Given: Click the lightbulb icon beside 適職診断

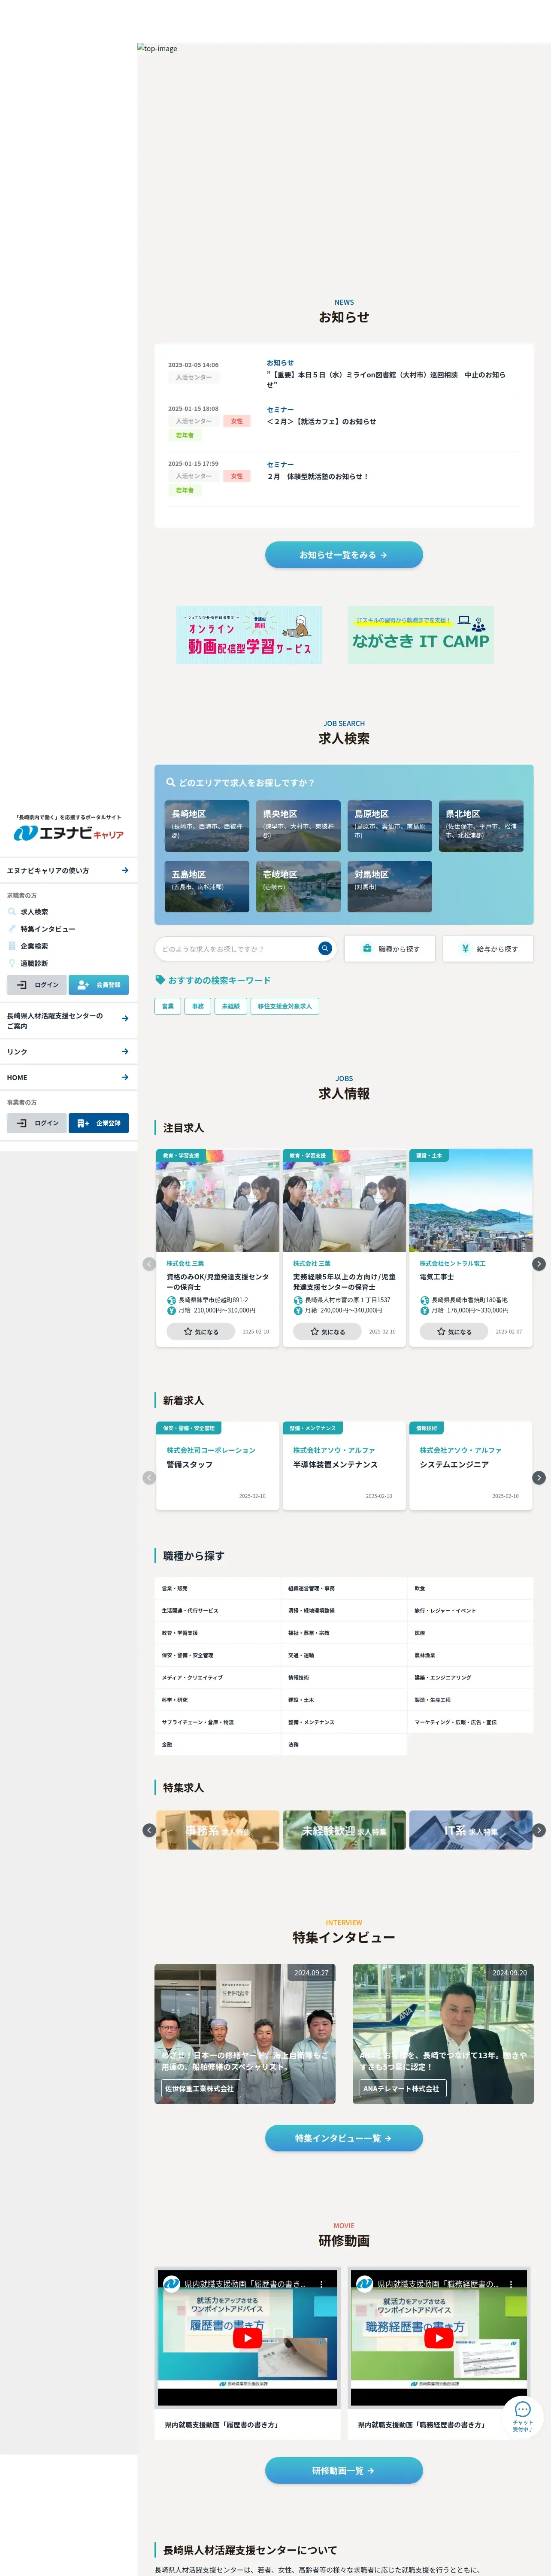Looking at the screenshot, I should [x=12, y=963].
